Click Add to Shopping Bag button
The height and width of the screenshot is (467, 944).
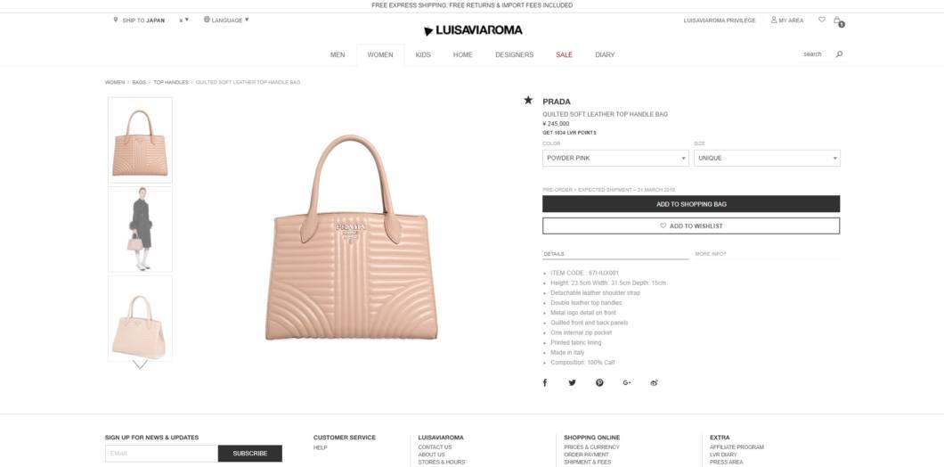point(691,204)
